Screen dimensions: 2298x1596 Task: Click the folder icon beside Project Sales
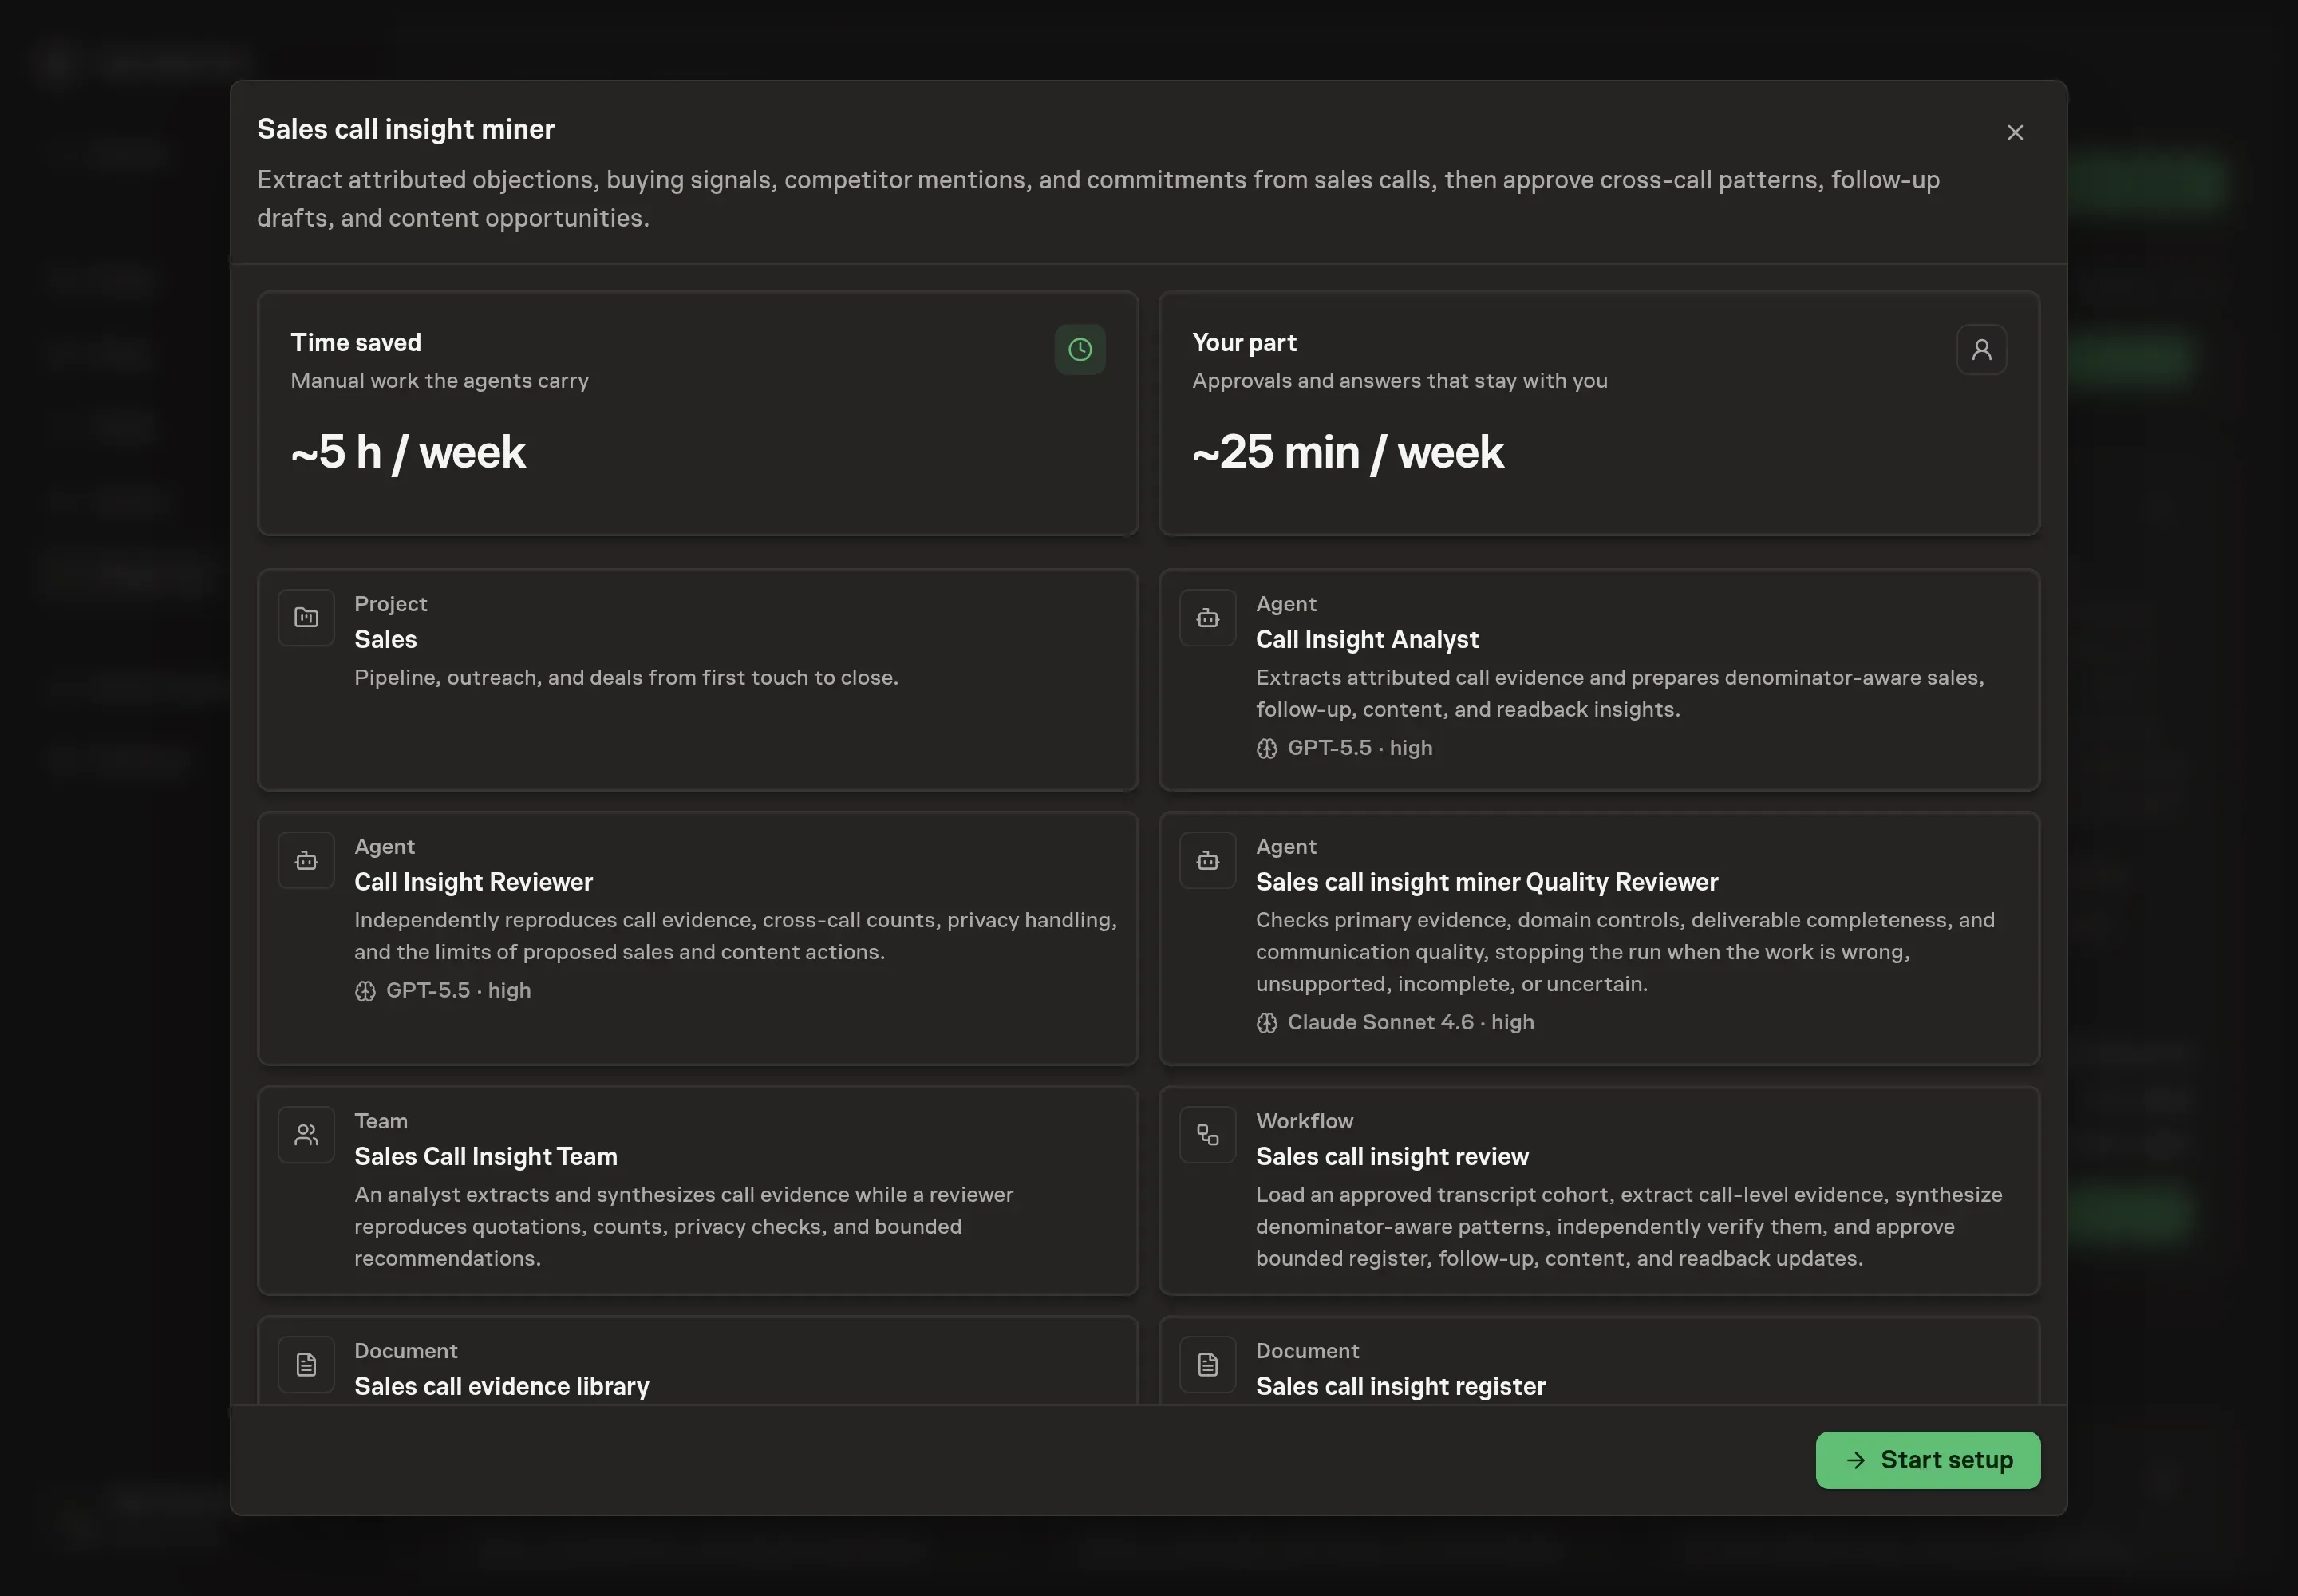(306, 618)
